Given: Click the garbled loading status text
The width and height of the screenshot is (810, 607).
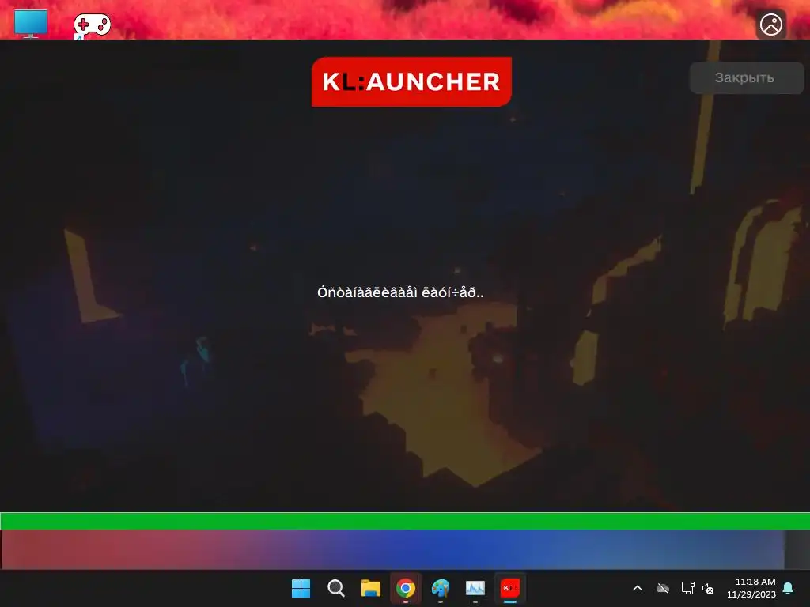Looking at the screenshot, I should pyautogui.click(x=400, y=292).
